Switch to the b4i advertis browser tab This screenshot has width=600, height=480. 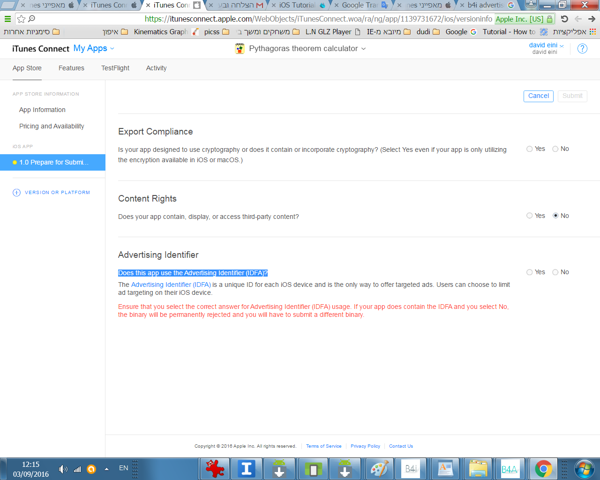pyautogui.click(x=487, y=5)
